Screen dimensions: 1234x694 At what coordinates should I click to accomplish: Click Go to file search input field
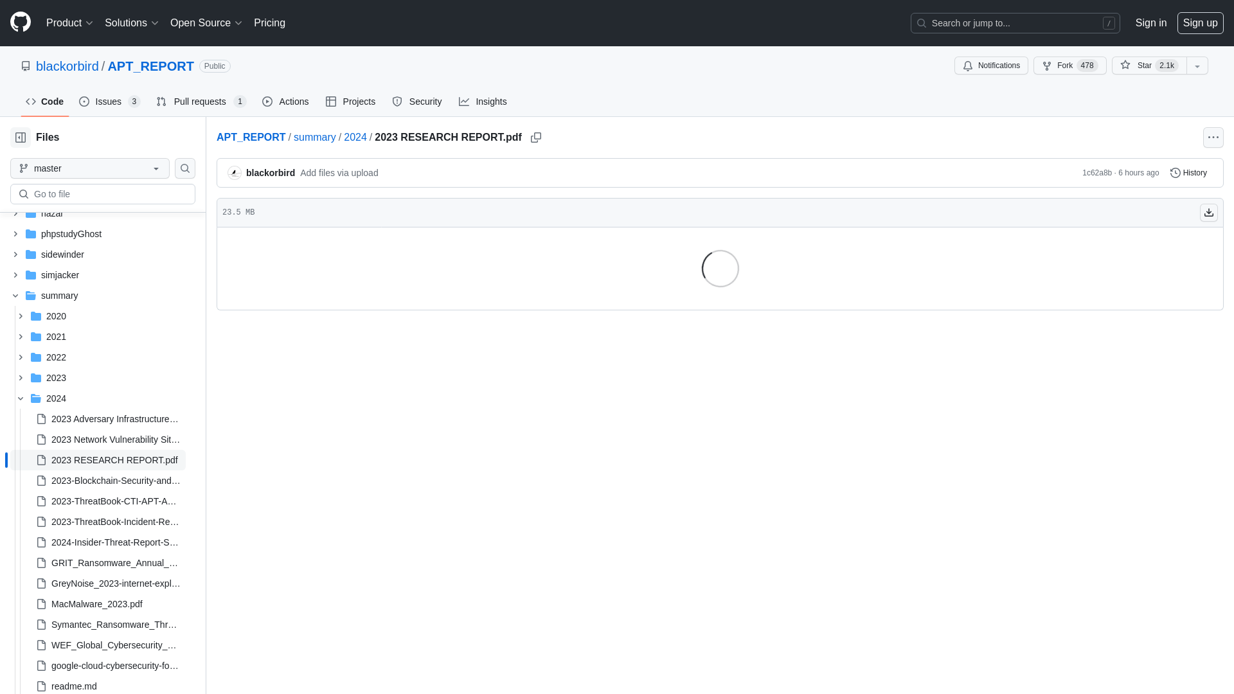click(103, 193)
